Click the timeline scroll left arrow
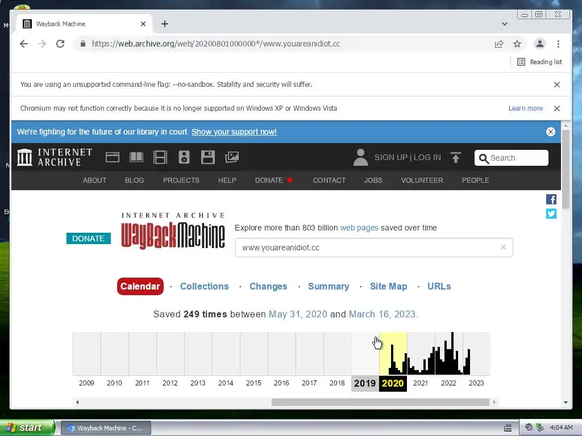The width and height of the screenshot is (582, 436). pyautogui.click(x=77, y=403)
